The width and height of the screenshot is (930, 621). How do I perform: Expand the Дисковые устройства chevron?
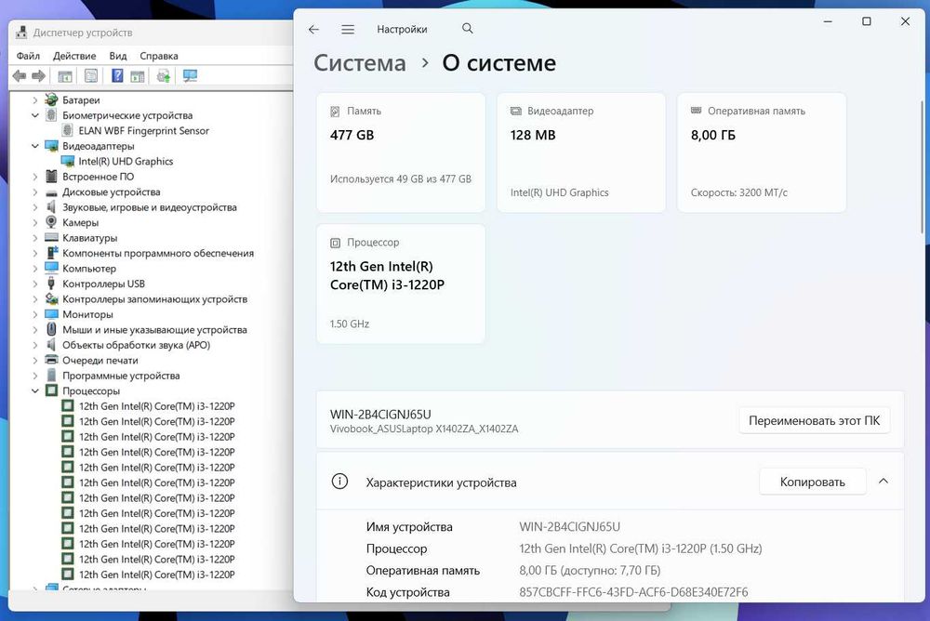(x=35, y=192)
